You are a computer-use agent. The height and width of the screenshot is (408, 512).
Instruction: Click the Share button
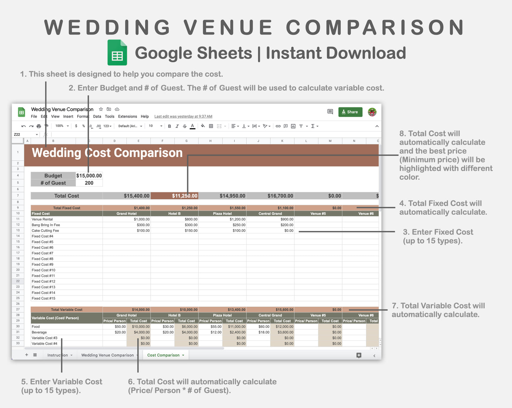click(350, 112)
